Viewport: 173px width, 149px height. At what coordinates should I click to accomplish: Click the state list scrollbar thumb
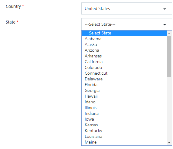pyautogui.click(x=169, y=56)
